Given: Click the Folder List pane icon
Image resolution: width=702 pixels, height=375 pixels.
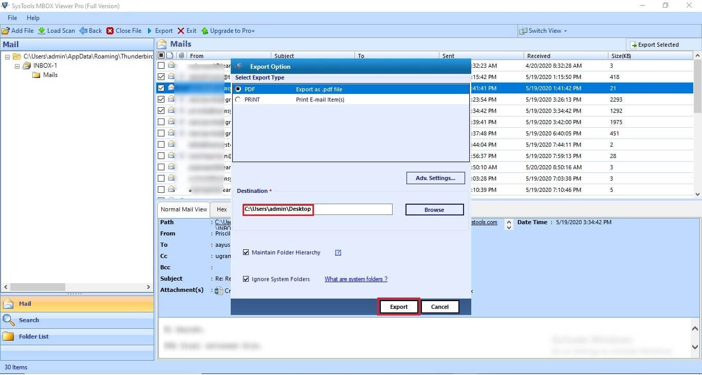Looking at the screenshot, I should click(x=8, y=337).
